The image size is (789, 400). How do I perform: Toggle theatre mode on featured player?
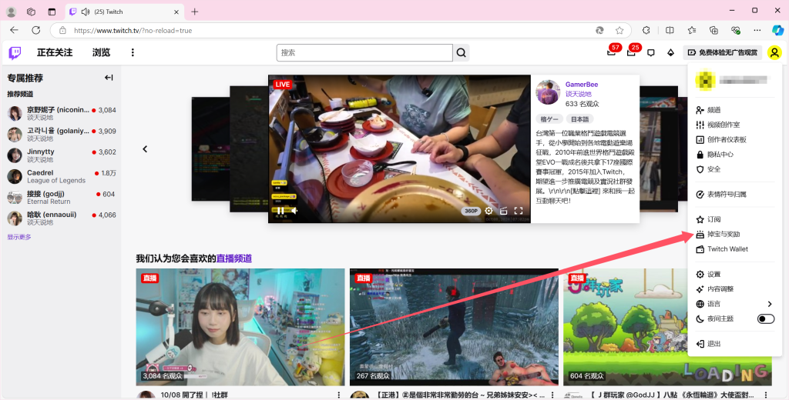pos(503,211)
